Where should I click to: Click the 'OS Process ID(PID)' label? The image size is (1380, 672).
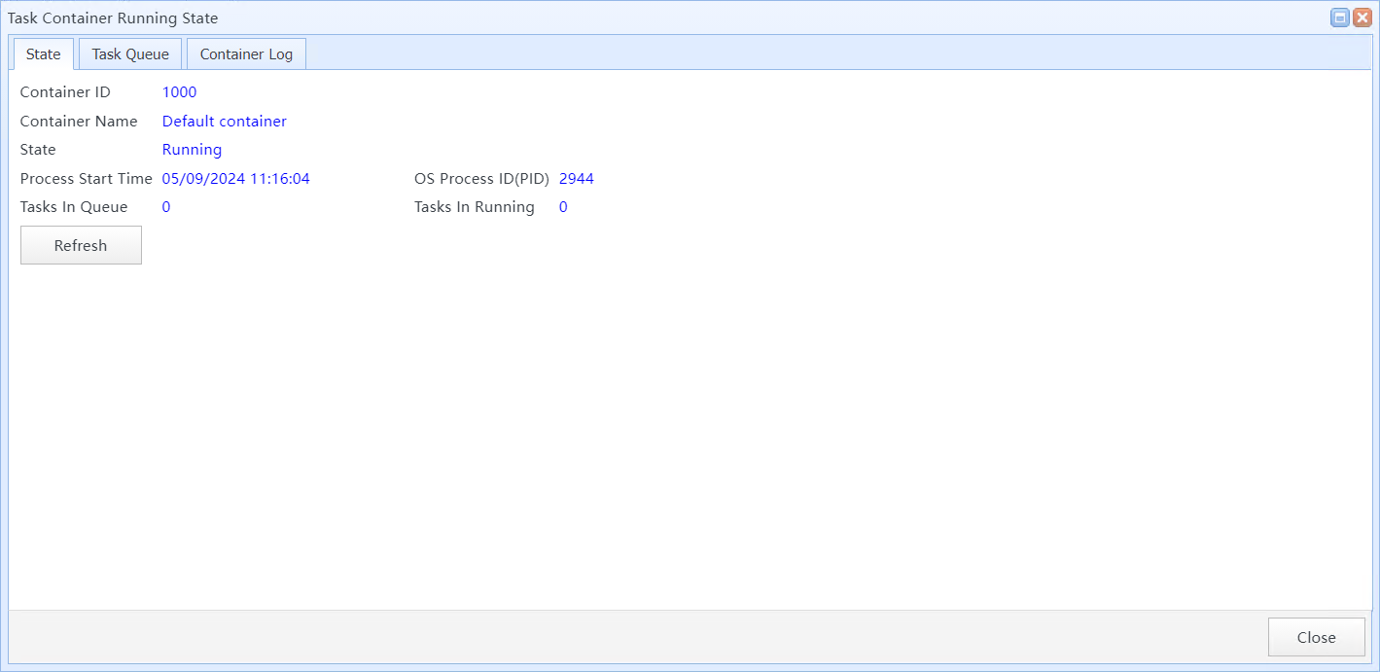481,179
